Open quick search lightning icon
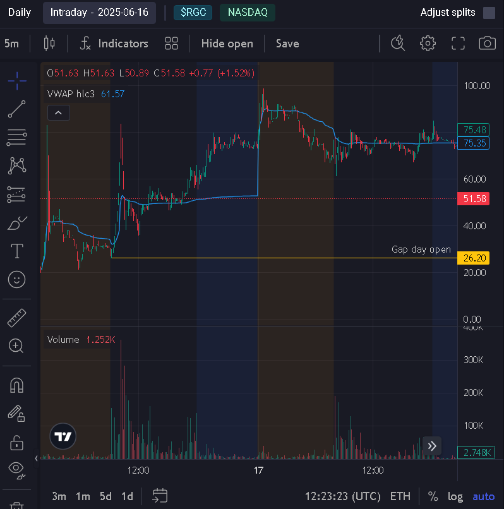 (x=398, y=43)
